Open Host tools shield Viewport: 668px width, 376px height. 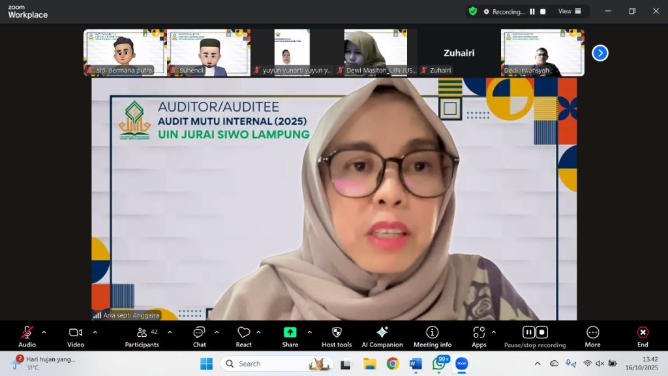(x=337, y=336)
